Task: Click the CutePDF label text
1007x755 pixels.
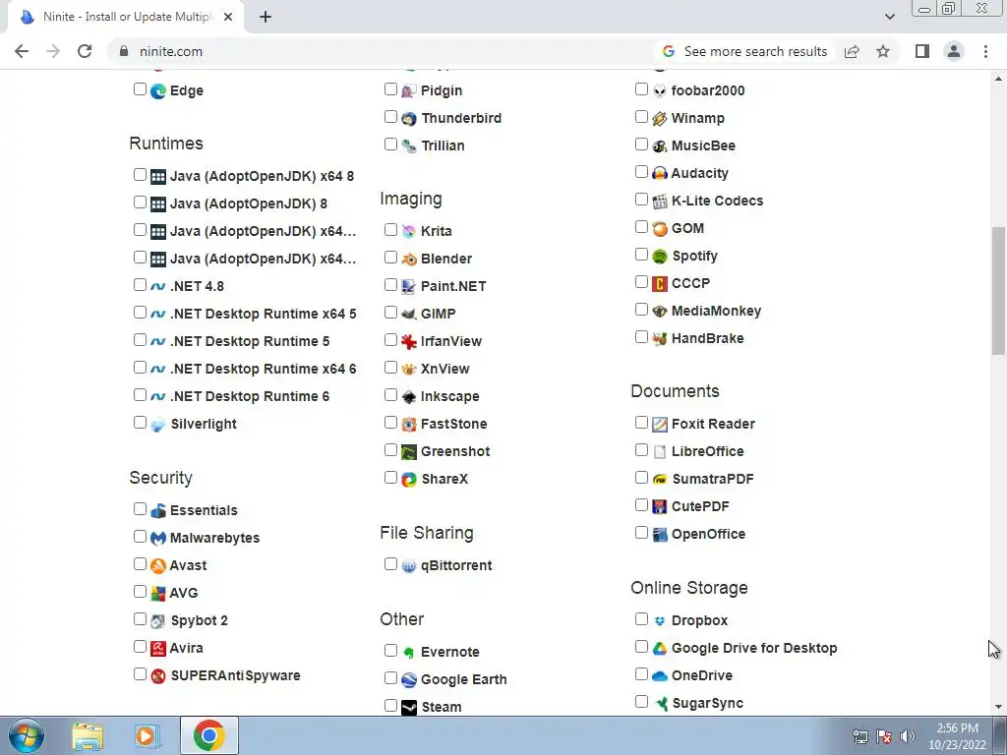Action: pos(700,506)
